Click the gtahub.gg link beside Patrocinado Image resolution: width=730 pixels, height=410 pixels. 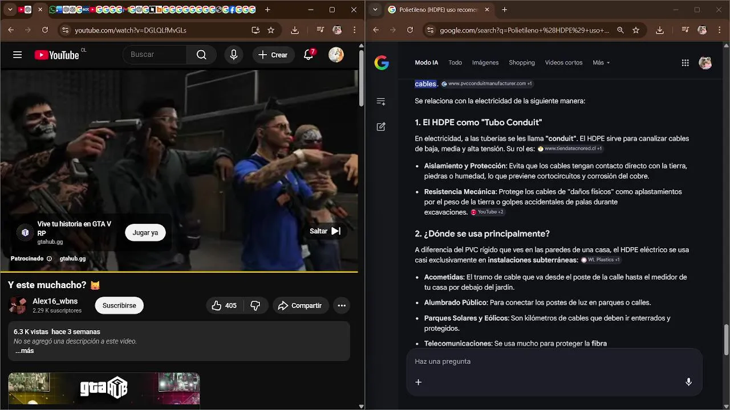pos(72,259)
